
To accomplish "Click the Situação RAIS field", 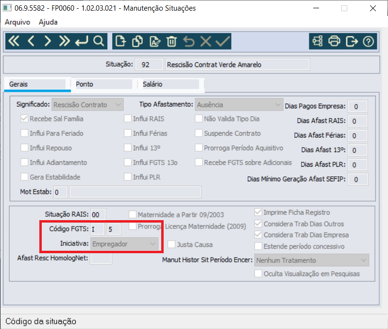I will 98,214.
